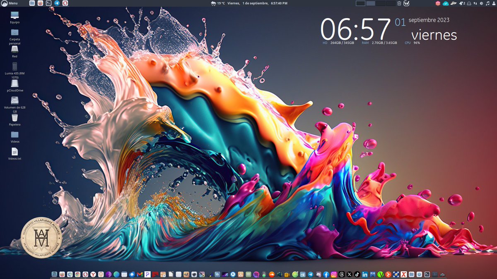Open the first dock icon, the file manager
497x279 pixels.
click(54, 274)
